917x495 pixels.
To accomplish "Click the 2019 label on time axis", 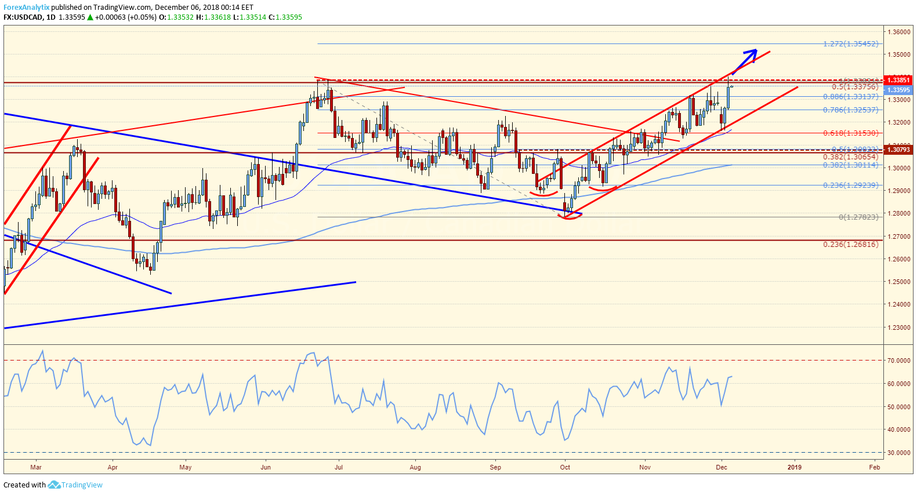I will [x=795, y=467].
